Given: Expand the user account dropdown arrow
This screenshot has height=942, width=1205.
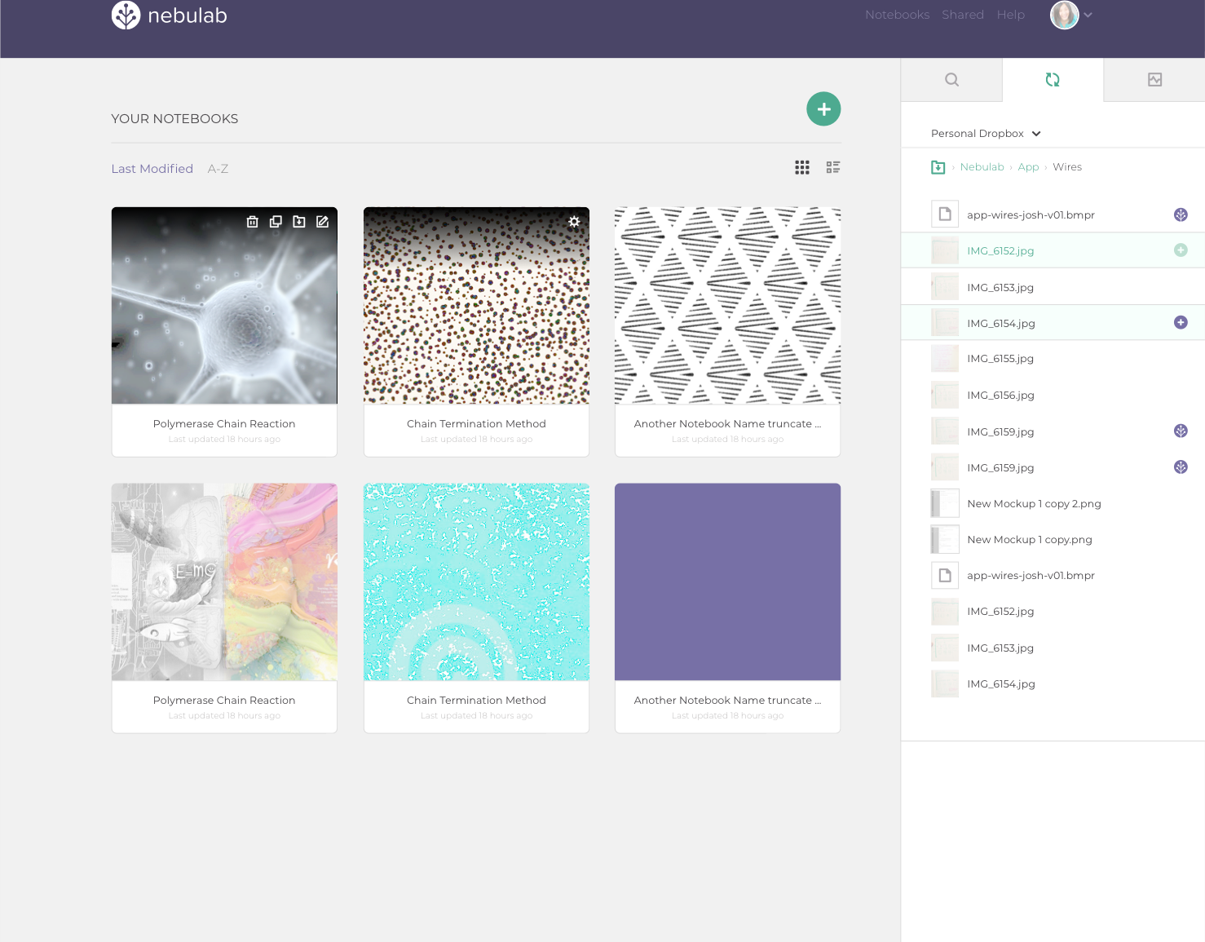Looking at the screenshot, I should tap(1088, 15).
